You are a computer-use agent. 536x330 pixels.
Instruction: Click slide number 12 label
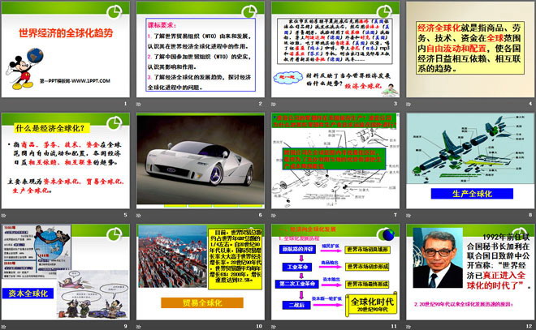(x=529, y=326)
